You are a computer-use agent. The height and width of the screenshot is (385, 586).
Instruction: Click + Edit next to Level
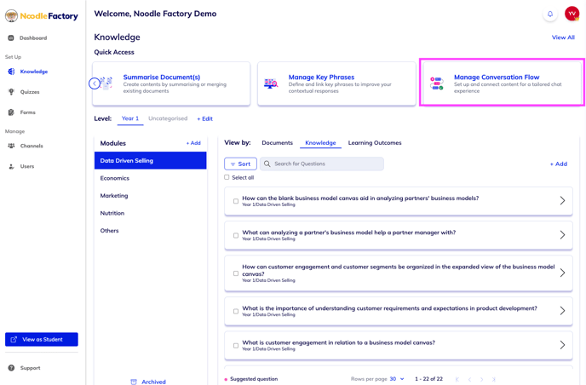[204, 119]
